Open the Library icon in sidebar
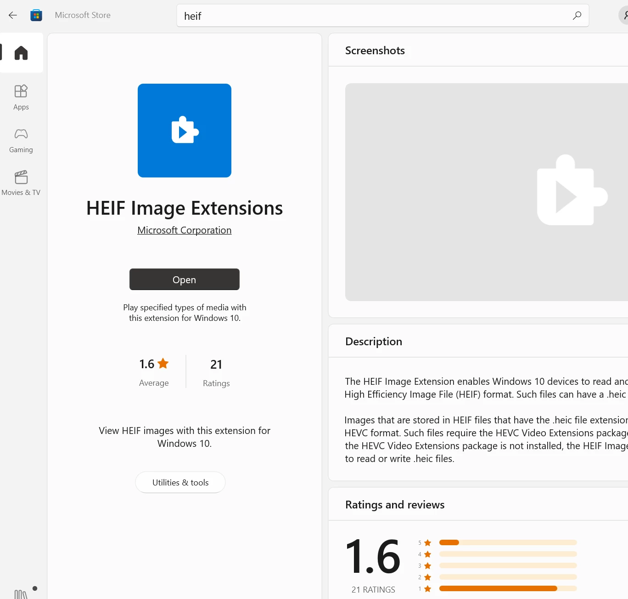 click(21, 594)
